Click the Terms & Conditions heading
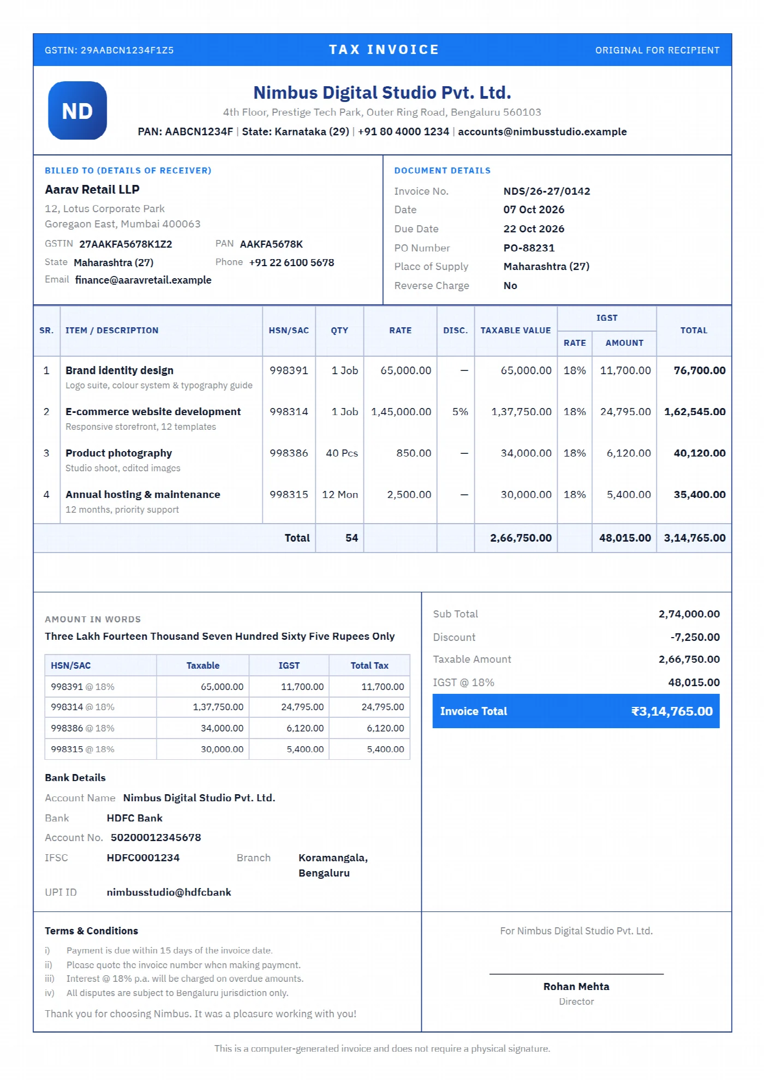This screenshot has height=1080, width=764. (x=91, y=931)
